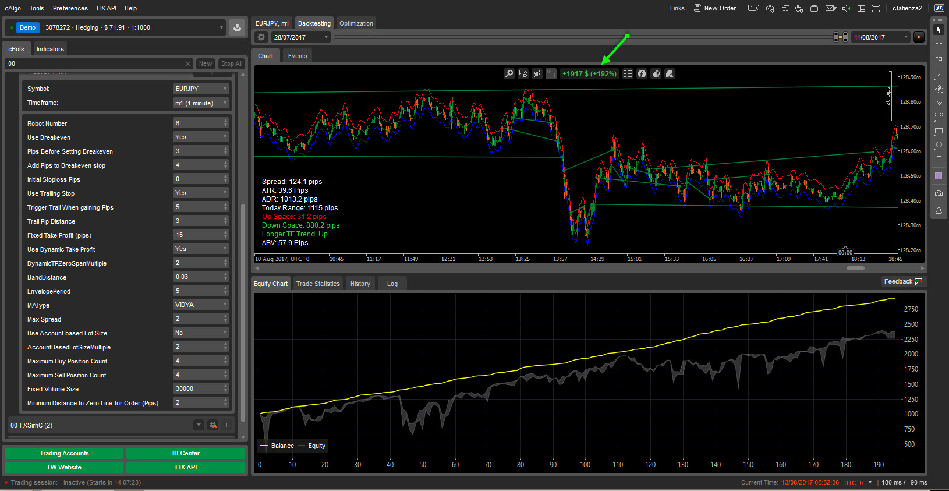Open chart viewing options with gear
This screenshot has width=949, height=491.
[523, 74]
